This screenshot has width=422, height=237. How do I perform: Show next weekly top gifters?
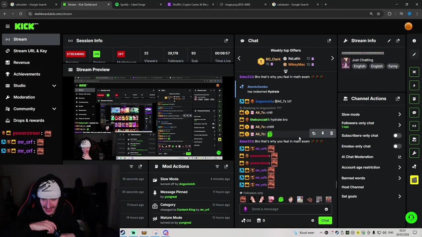tap(332, 58)
